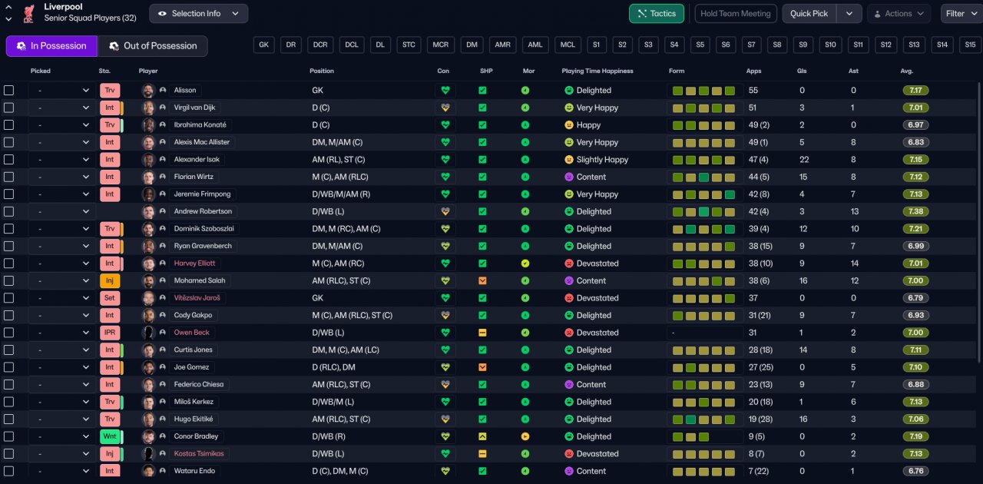Click Conor Bradley's Wnt status badge
Image resolution: width=983 pixels, height=484 pixels.
(110, 436)
